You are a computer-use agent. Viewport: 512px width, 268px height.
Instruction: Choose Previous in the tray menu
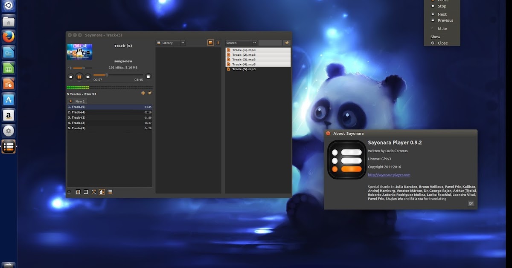[x=445, y=20]
